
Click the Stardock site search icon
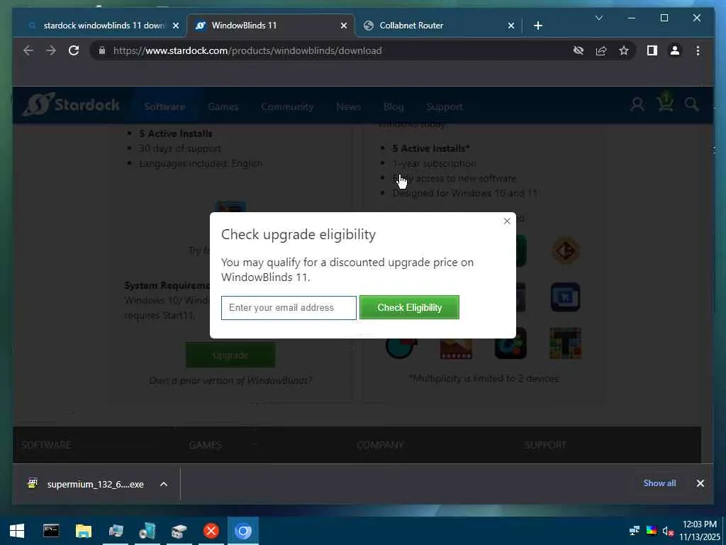(692, 104)
